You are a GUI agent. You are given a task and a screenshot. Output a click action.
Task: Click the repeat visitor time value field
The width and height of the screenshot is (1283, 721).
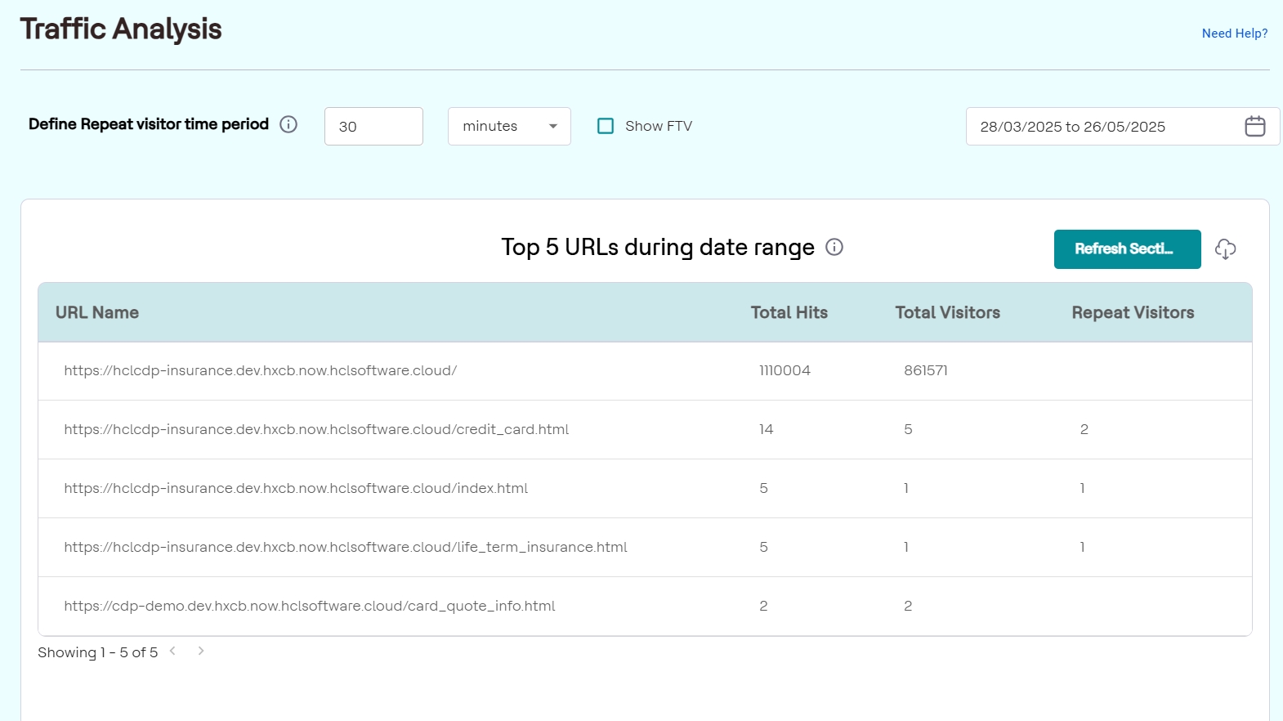pos(373,127)
